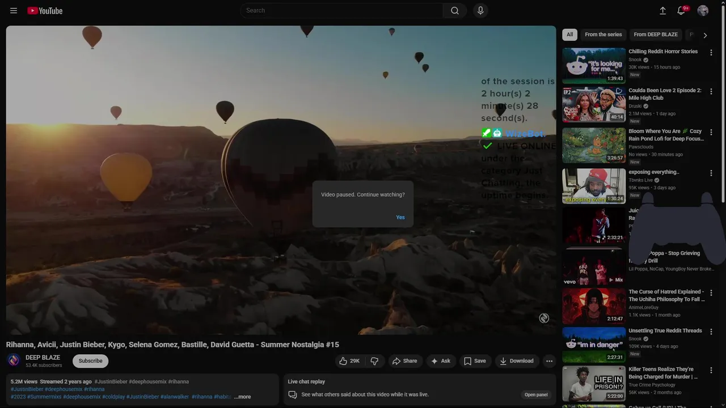Screen dimensions: 726x408
Task: Click the live chat replay icon
Action: pos(293,394)
